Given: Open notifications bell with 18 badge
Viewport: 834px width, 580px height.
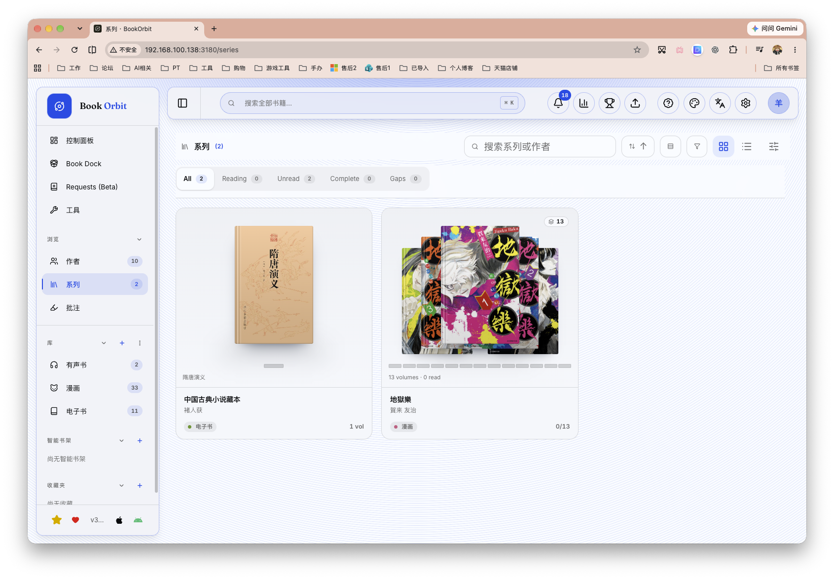Looking at the screenshot, I should click(558, 103).
